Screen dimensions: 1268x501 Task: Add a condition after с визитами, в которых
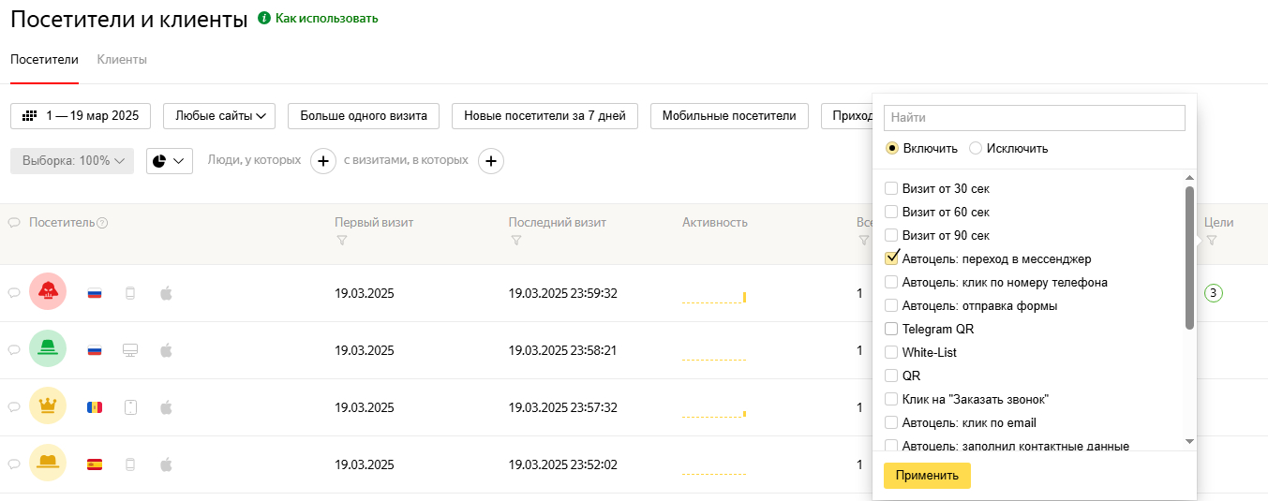tap(491, 161)
